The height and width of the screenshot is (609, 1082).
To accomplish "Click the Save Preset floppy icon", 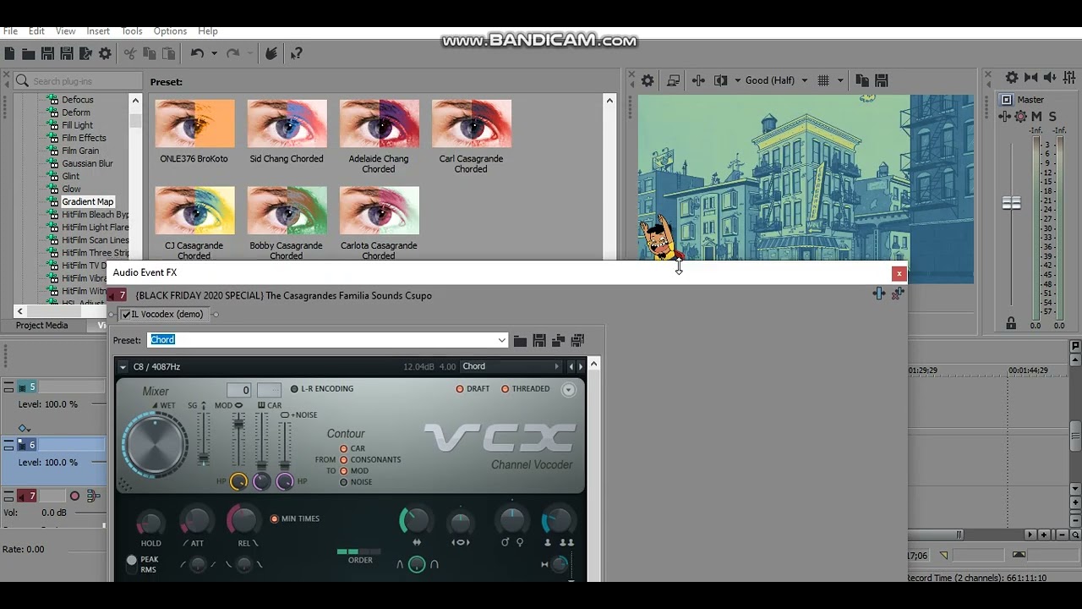I will coord(539,340).
